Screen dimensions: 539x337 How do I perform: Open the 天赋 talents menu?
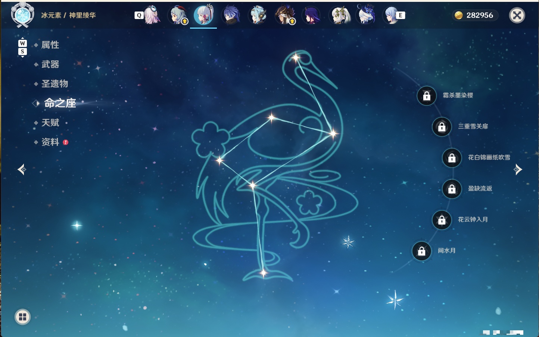(x=50, y=123)
